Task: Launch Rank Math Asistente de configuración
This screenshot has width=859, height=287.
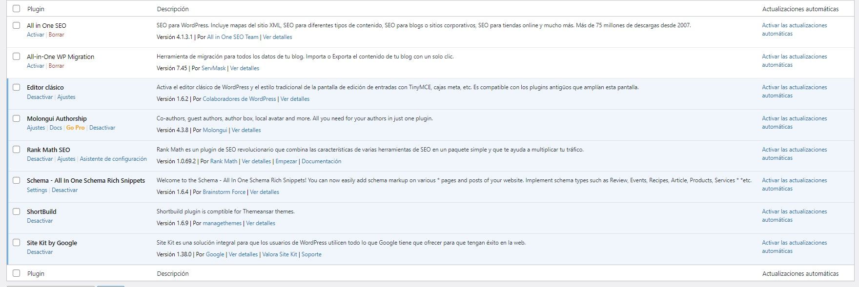Action: pyautogui.click(x=113, y=159)
